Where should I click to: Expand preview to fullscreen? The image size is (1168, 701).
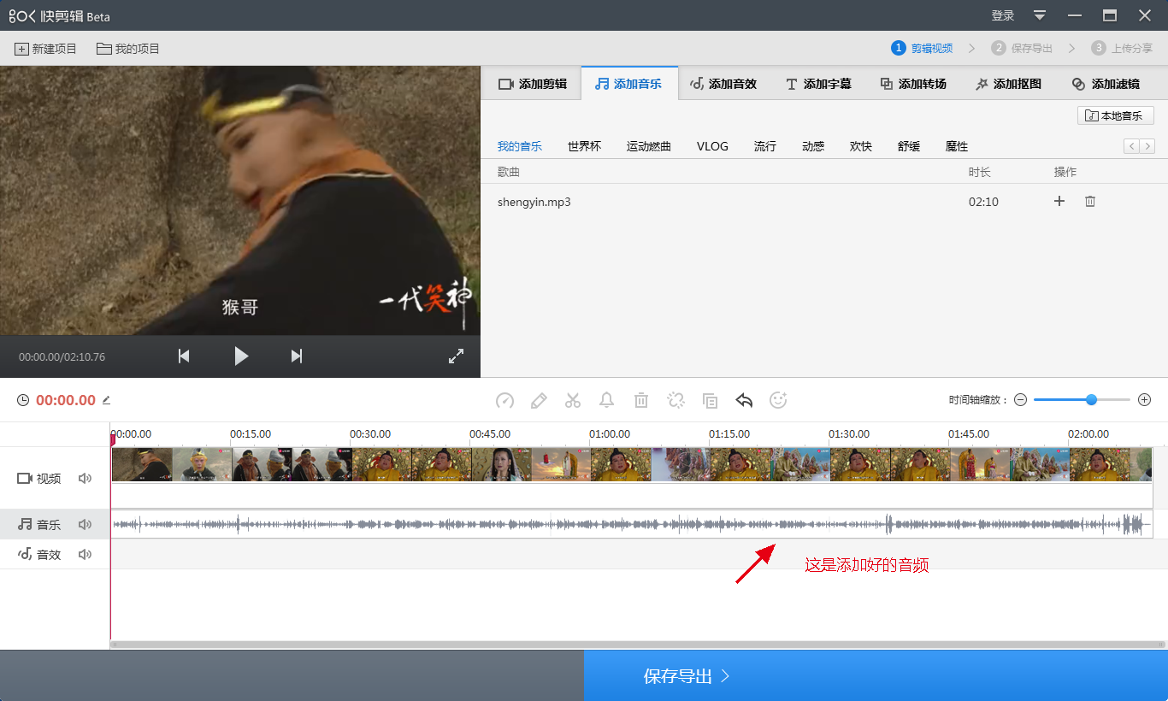pyautogui.click(x=457, y=356)
